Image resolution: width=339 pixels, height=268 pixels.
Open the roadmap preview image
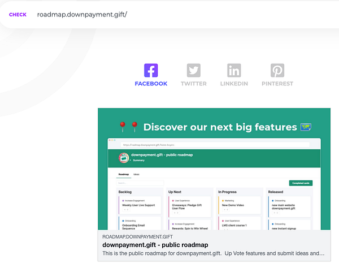[214, 169]
